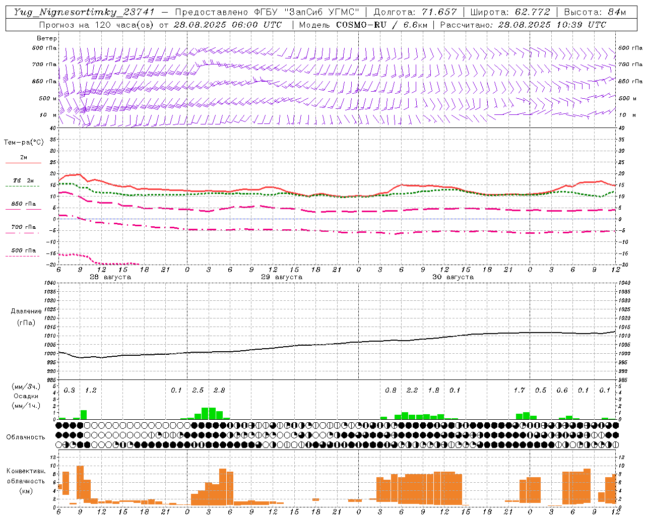Click the '500 гПа' temperature legend entry
This screenshot has height=516, width=645.
[24, 250]
